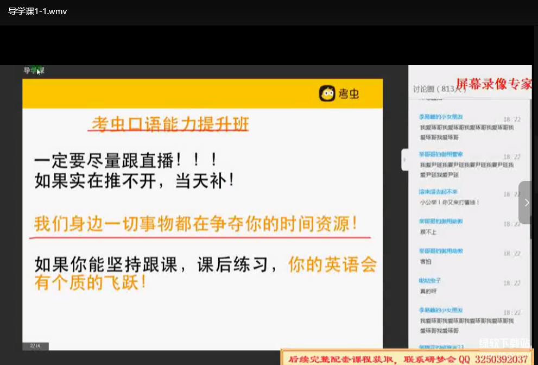Click the 考虫 owl logo on the slide
Screen dimensions: 538x365
click(327, 93)
